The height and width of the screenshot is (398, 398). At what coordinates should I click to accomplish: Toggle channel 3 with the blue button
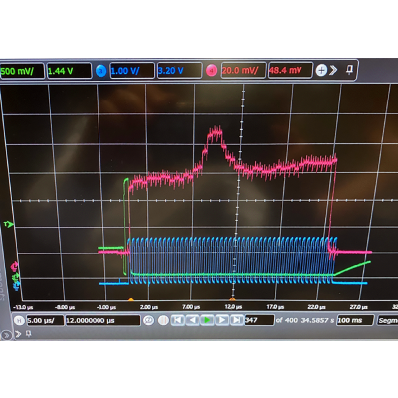tap(100, 71)
